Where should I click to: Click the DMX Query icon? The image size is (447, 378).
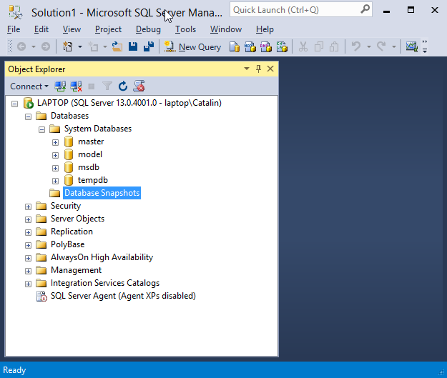point(265,47)
